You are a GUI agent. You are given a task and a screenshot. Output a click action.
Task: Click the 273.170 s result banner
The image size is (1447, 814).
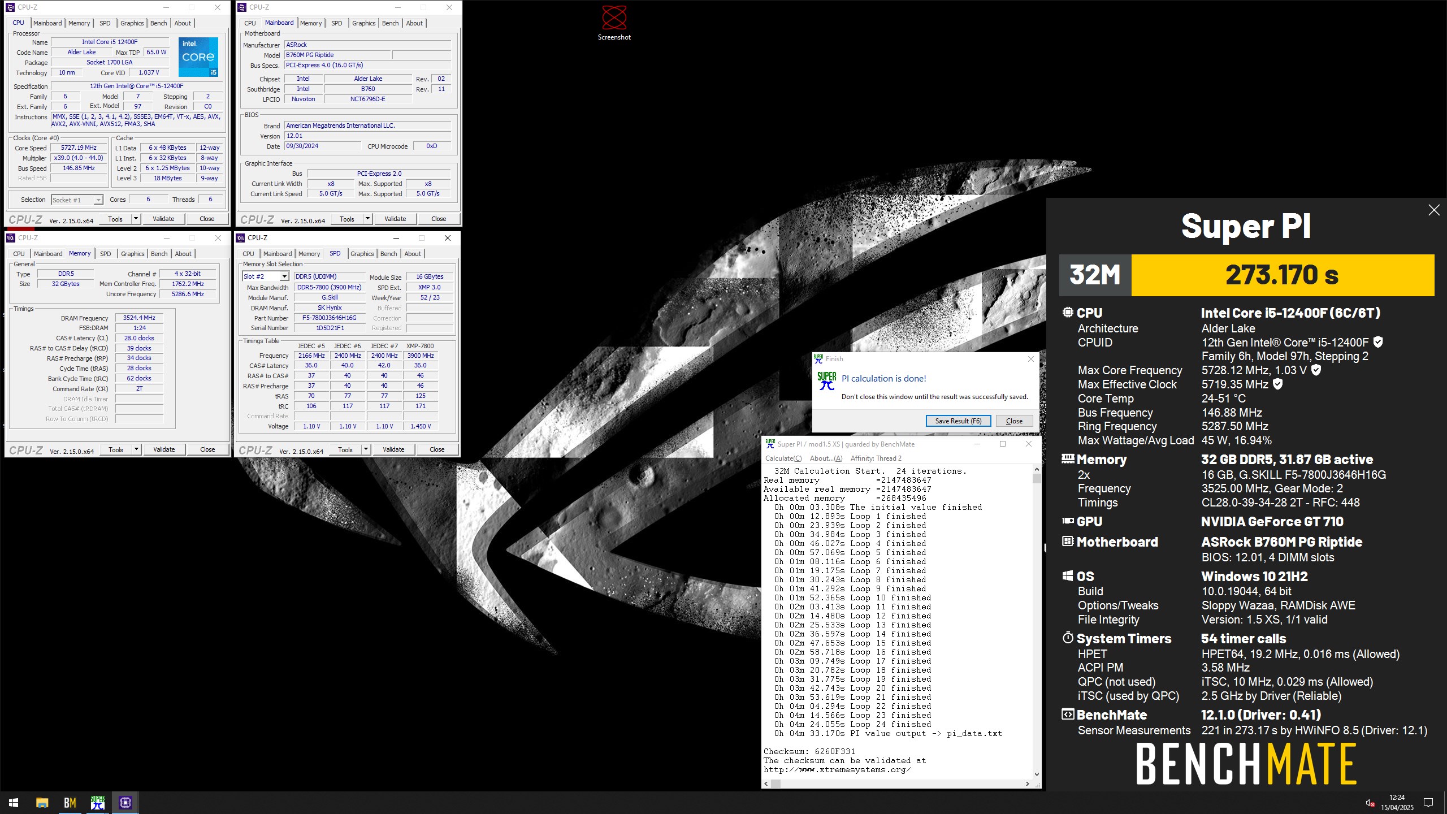pyautogui.click(x=1282, y=275)
